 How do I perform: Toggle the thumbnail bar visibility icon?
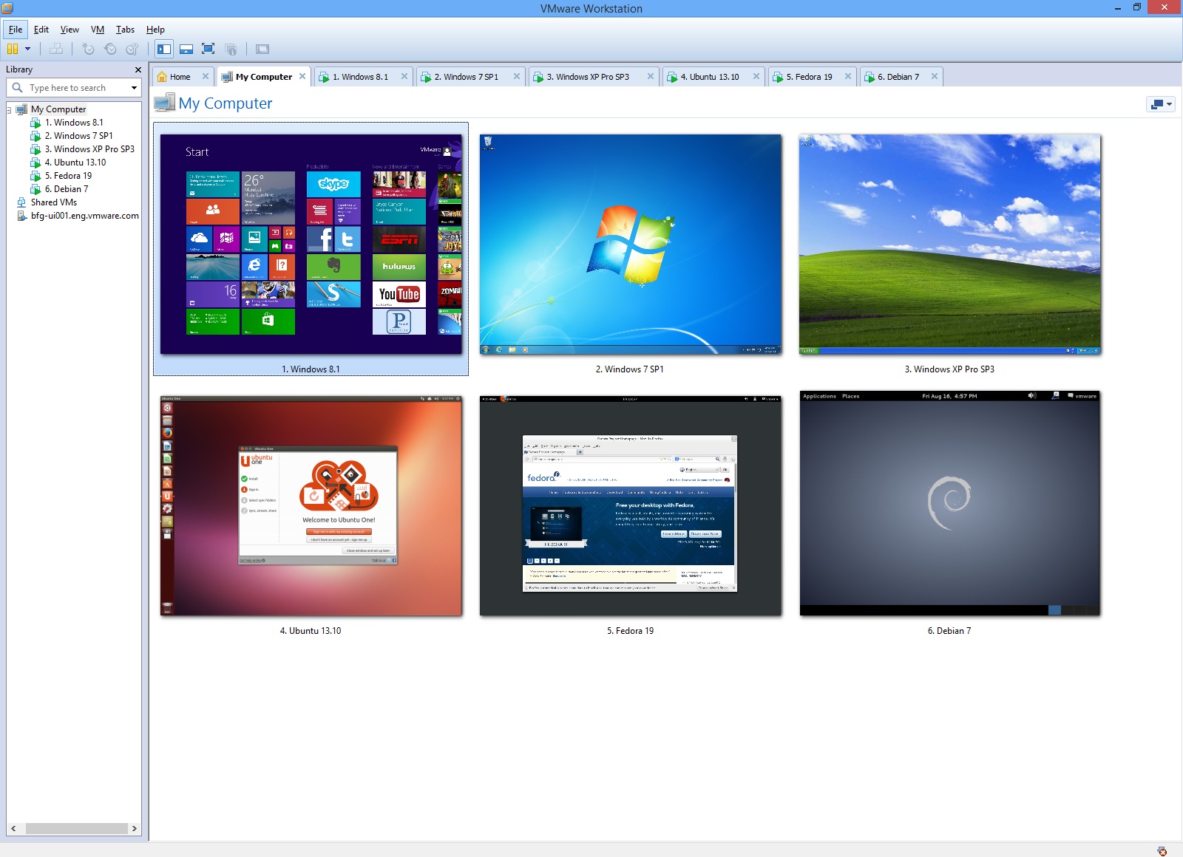tap(186, 49)
